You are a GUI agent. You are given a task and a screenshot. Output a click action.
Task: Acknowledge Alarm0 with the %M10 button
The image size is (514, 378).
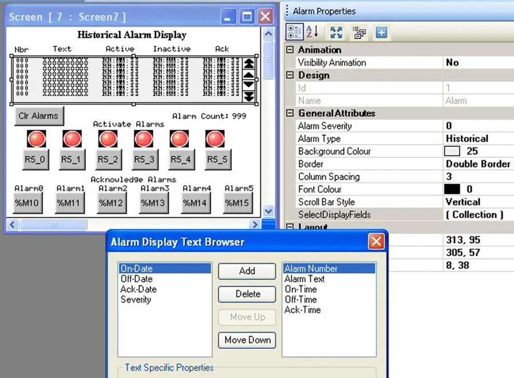27,203
